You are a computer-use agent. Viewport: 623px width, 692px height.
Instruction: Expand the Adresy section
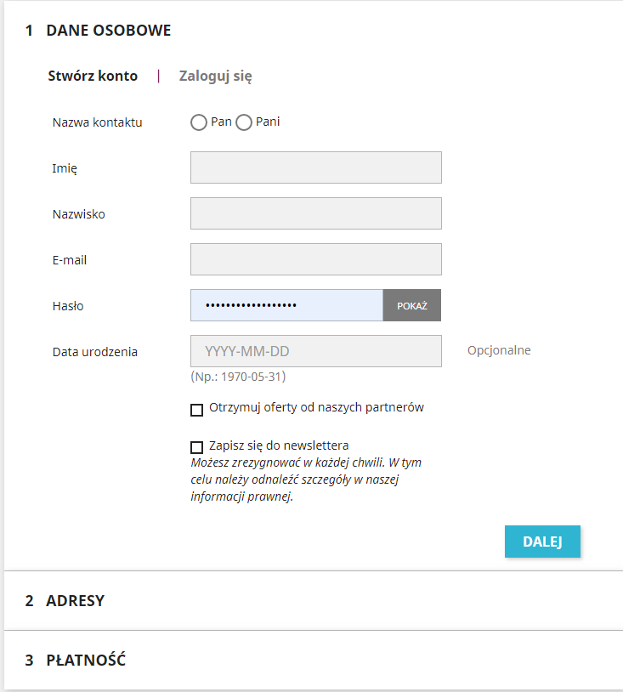pyautogui.click(x=75, y=600)
